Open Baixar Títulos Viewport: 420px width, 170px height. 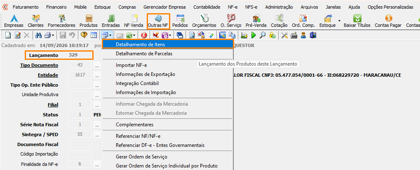coord(357,21)
